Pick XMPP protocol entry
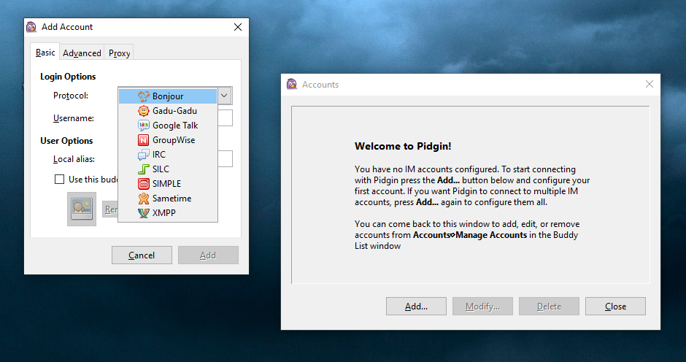The width and height of the screenshot is (686, 362). coord(168,213)
